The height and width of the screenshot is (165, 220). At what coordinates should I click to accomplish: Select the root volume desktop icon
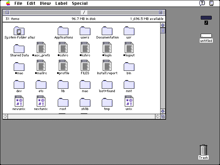coord(206,18)
